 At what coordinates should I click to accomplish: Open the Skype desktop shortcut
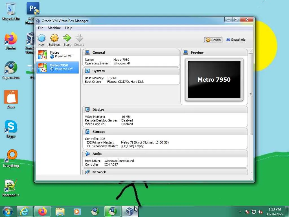pos(11,129)
